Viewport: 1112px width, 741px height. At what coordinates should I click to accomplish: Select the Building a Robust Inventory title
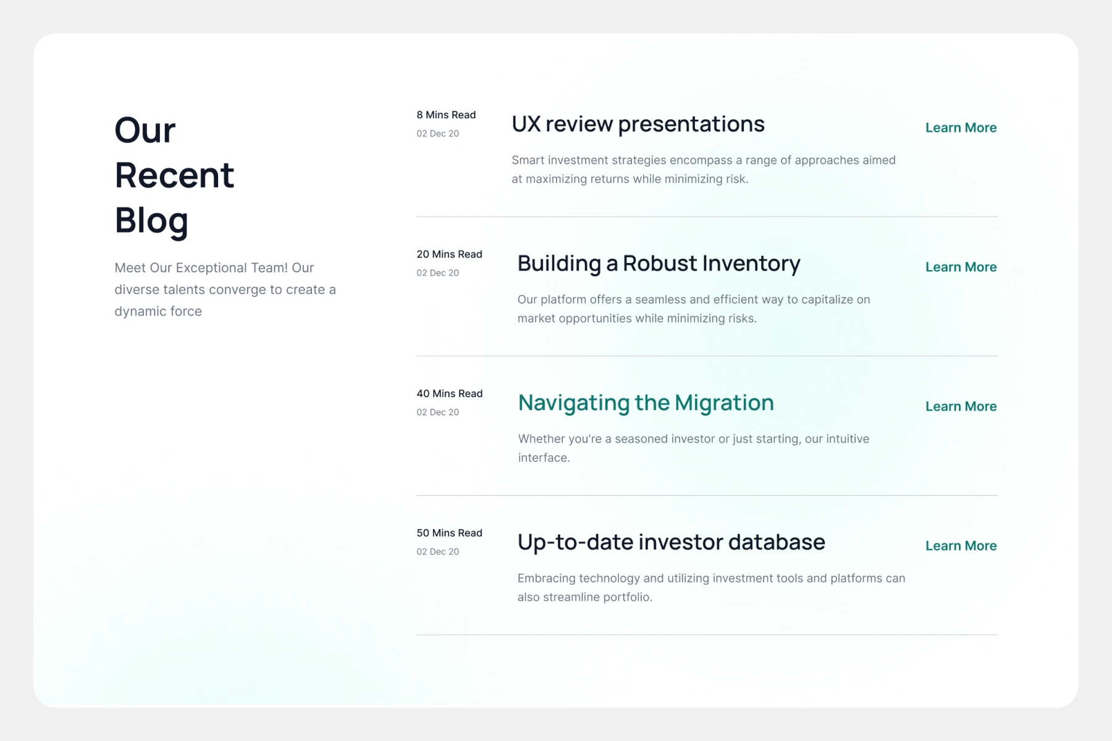(659, 264)
